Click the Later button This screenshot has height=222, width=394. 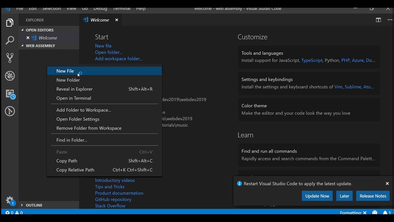pos(344,196)
